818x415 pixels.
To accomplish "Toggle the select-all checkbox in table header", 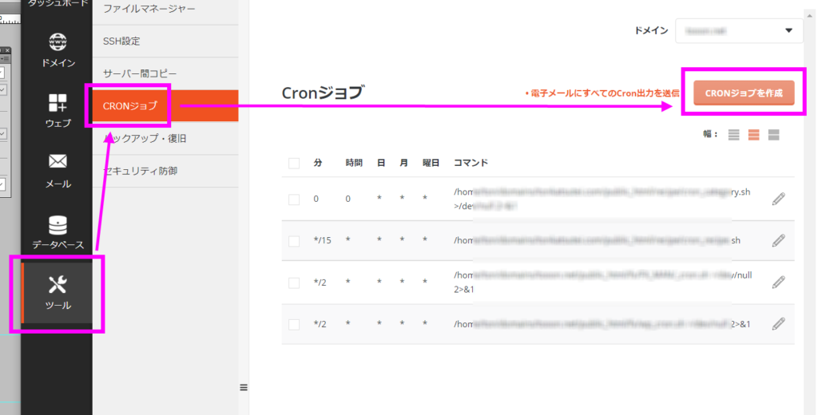I will (x=294, y=163).
